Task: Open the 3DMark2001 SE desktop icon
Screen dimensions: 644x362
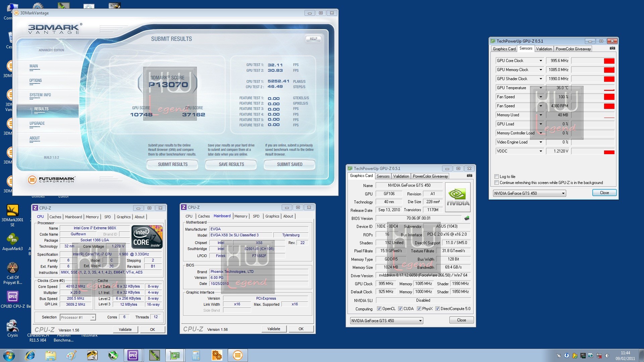Action: [12, 216]
